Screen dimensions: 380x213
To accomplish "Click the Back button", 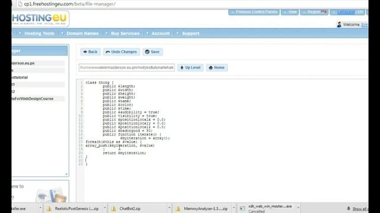I will pos(90,51).
